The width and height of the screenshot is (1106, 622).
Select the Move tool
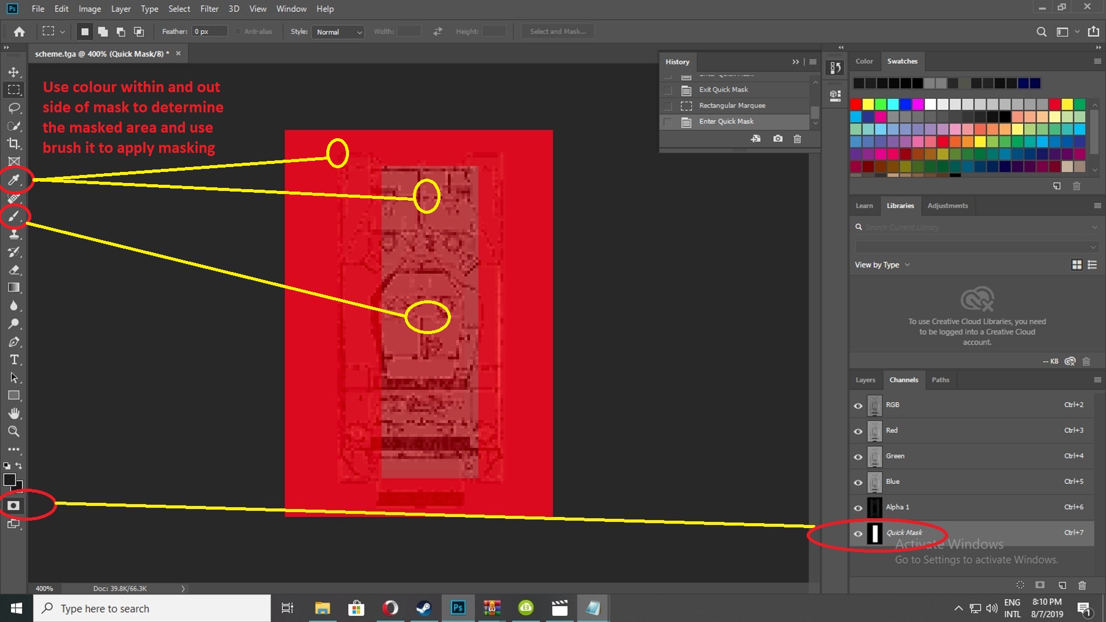(x=14, y=72)
